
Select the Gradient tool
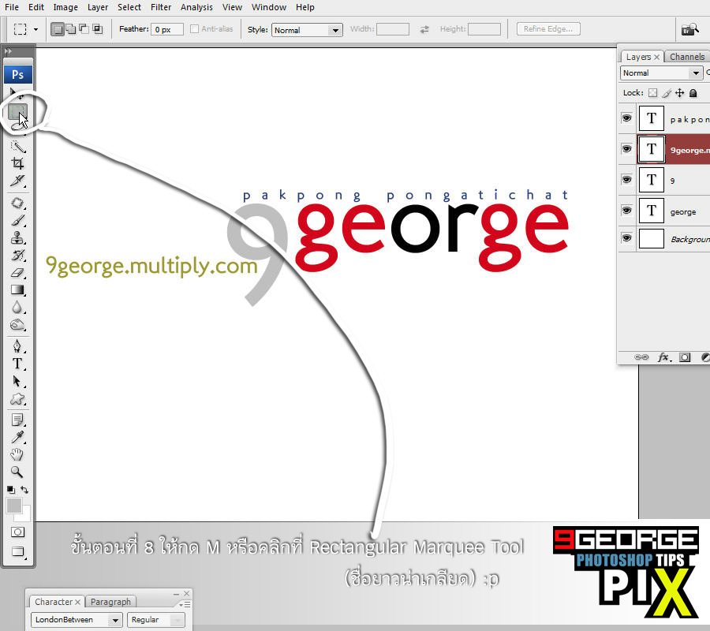pos(17,289)
